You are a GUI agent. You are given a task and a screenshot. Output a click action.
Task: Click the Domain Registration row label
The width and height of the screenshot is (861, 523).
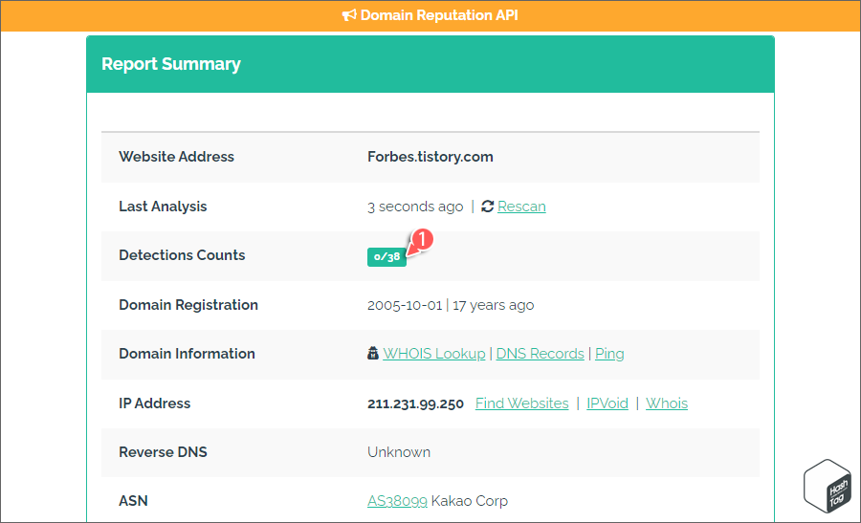pyautogui.click(x=188, y=305)
